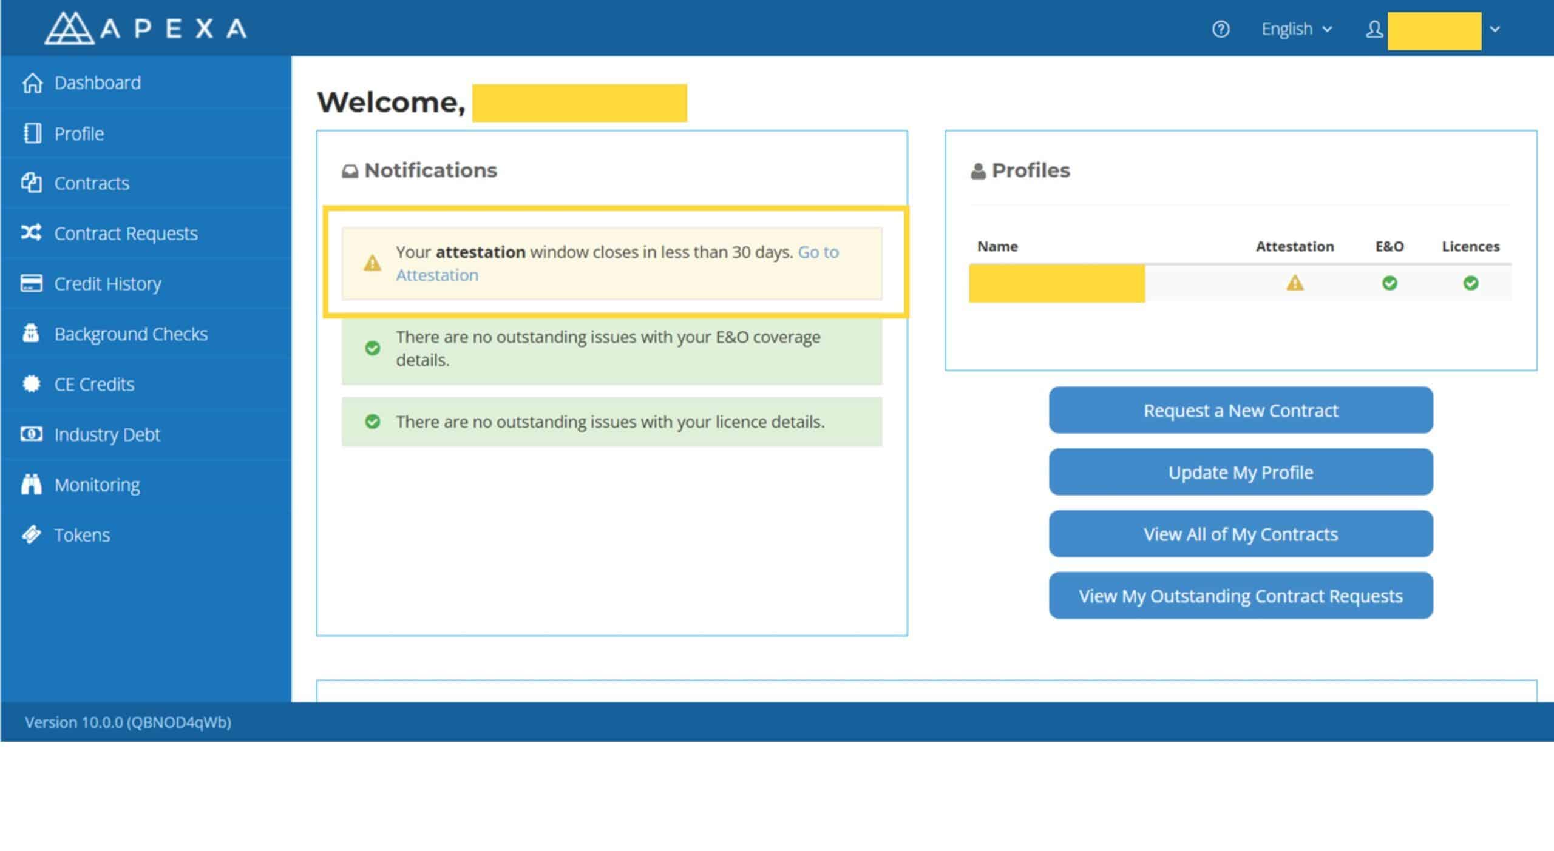Select the Tokens ticket icon
The height and width of the screenshot is (851, 1554).
(x=32, y=534)
